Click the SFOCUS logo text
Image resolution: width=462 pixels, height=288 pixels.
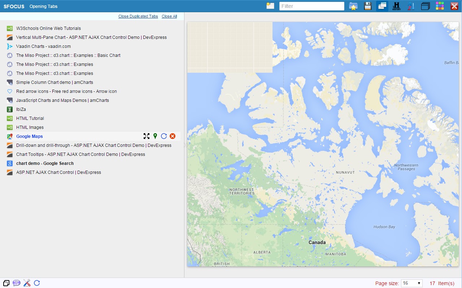[x=14, y=6]
